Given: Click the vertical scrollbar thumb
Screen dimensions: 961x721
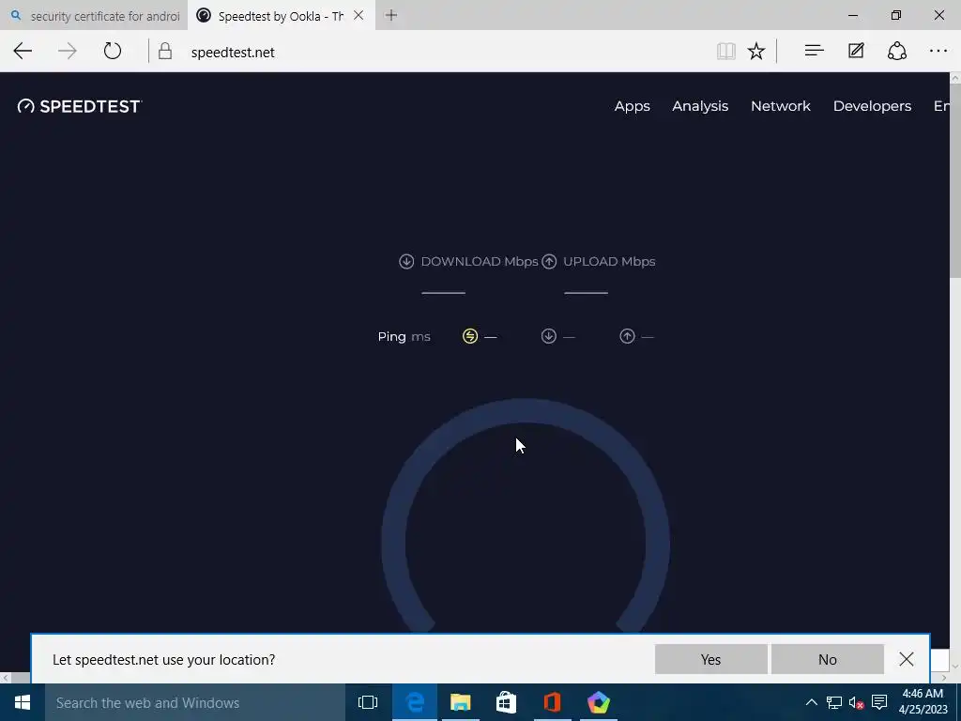Looking at the screenshot, I should click(954, 181).
